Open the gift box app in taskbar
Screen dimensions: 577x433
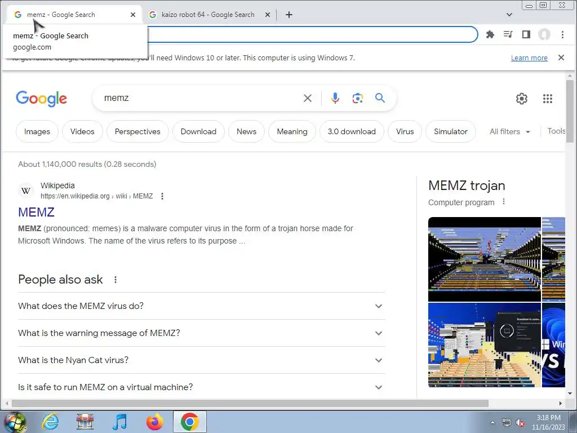point(85,422)
